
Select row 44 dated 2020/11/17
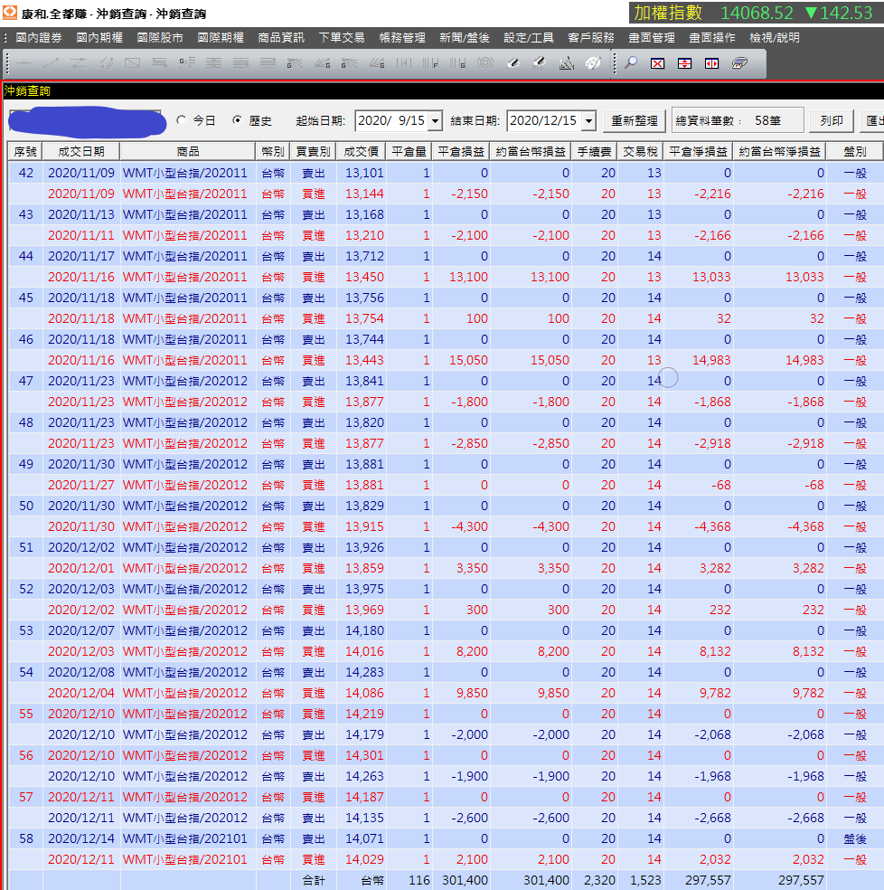pyautogui.click(x=446, y=256)
